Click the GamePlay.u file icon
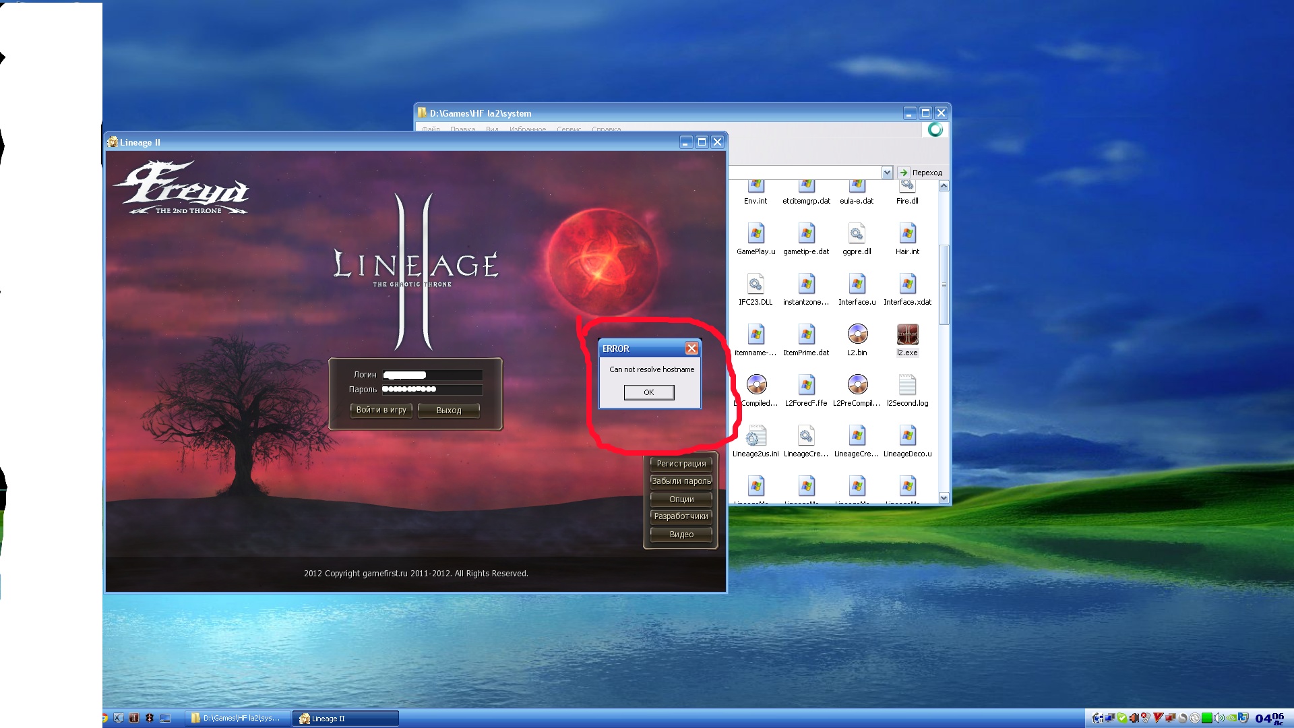 coord(756,234)
